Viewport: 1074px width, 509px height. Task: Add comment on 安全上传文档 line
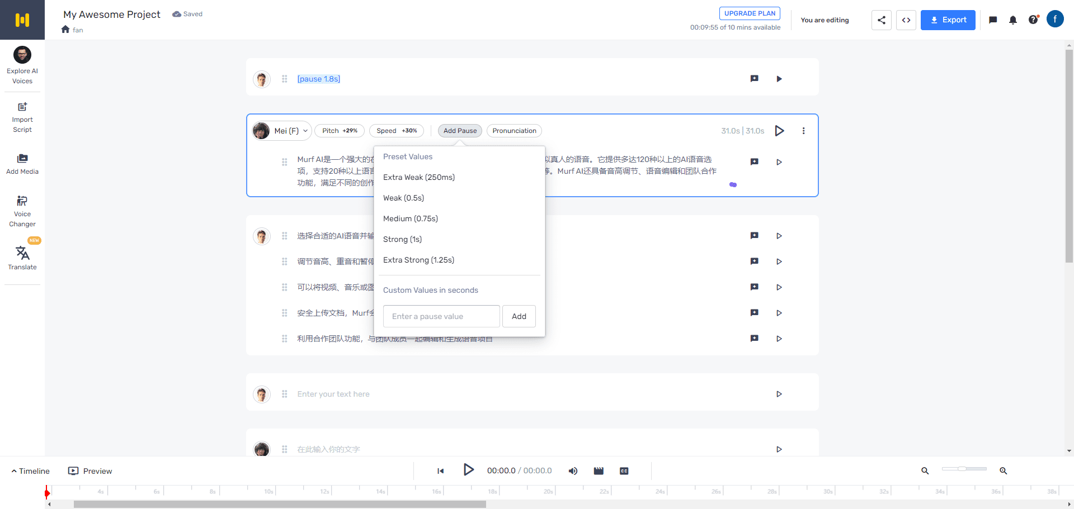point(754,313)
